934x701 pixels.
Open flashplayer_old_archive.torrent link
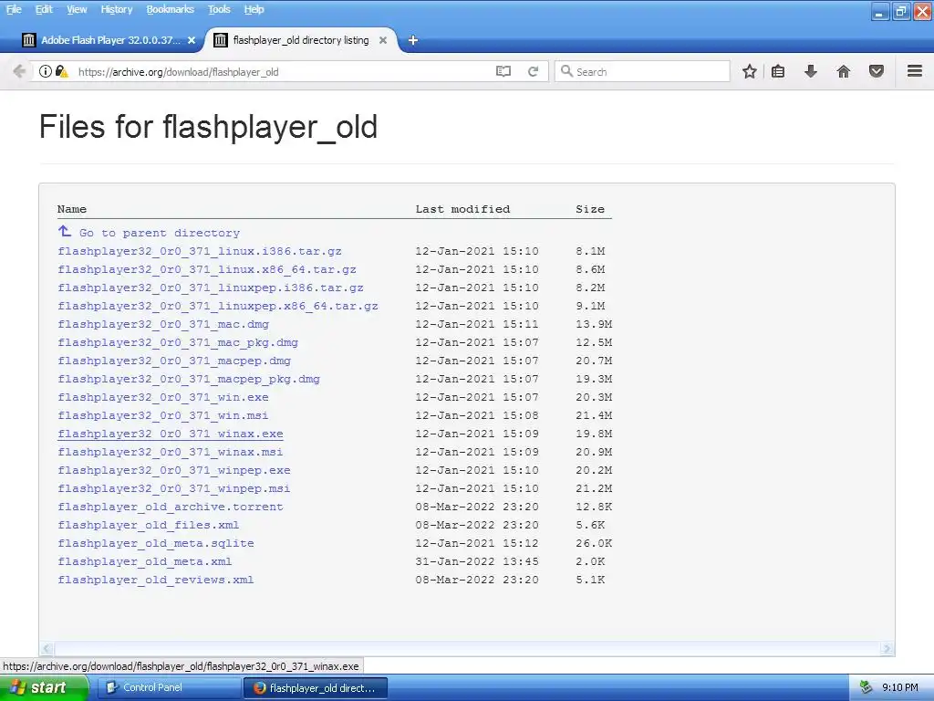click(171, 507)
